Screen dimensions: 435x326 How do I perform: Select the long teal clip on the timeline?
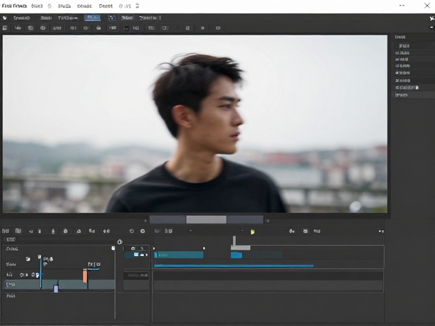179,255
